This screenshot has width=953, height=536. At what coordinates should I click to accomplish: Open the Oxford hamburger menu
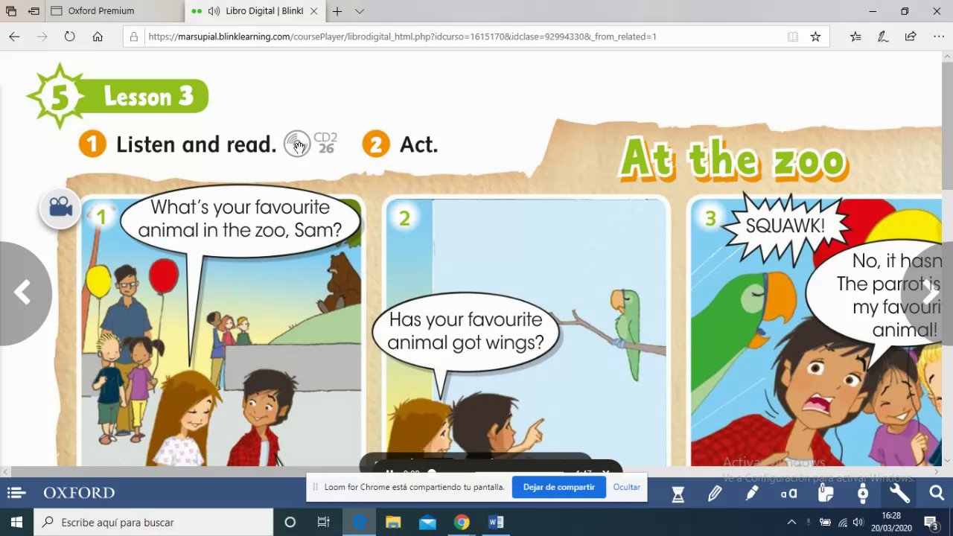coord(16,493)
